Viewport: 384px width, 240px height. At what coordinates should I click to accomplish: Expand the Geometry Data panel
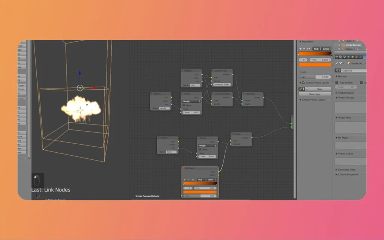pyautogui.click(x=345, y=169)
